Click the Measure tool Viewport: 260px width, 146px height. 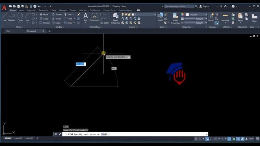(x=225, y=17)
